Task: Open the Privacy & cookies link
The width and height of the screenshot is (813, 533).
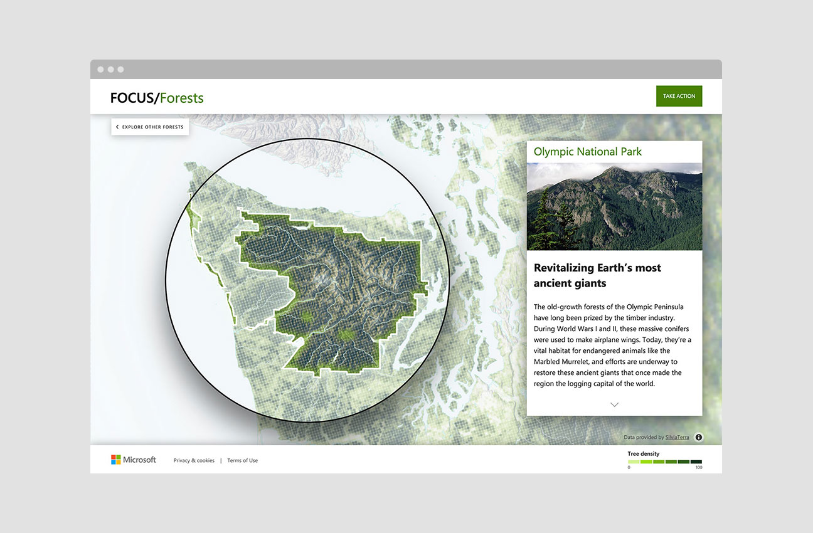Action: tap(194, 460)
